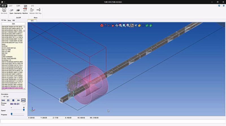Click the 4ie application logo button
Image resolution: width=226 pixels, height=126 pixels.
pyautogui.click(x=4, y=6)
